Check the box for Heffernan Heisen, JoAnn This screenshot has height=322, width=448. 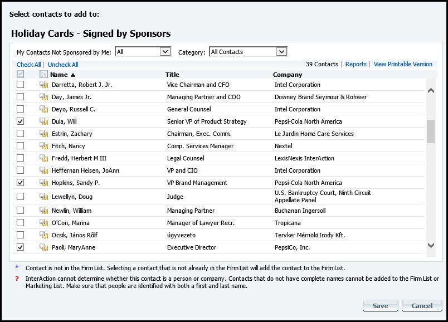pyautogui.click(x=20, y=170)
